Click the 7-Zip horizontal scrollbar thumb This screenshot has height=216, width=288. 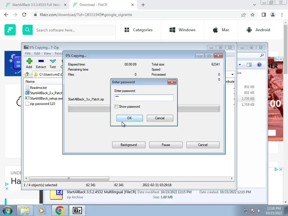click(69, 178)
